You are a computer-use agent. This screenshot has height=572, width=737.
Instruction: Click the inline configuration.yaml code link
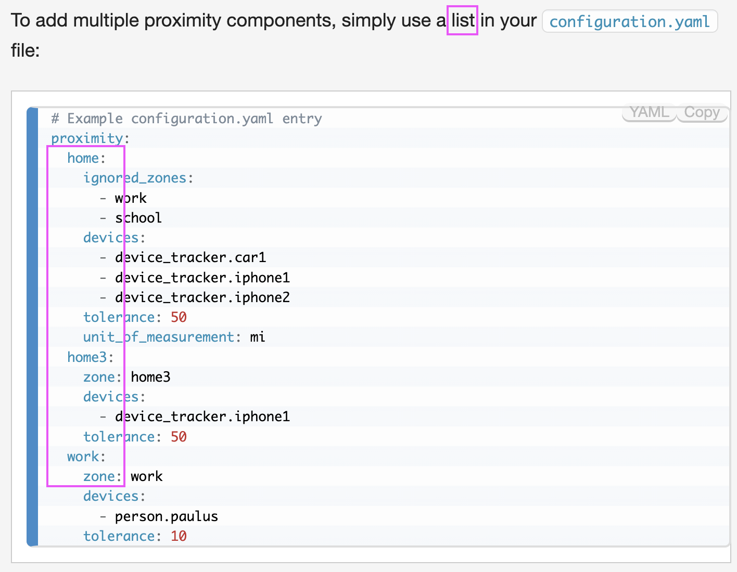pos(629,21)
